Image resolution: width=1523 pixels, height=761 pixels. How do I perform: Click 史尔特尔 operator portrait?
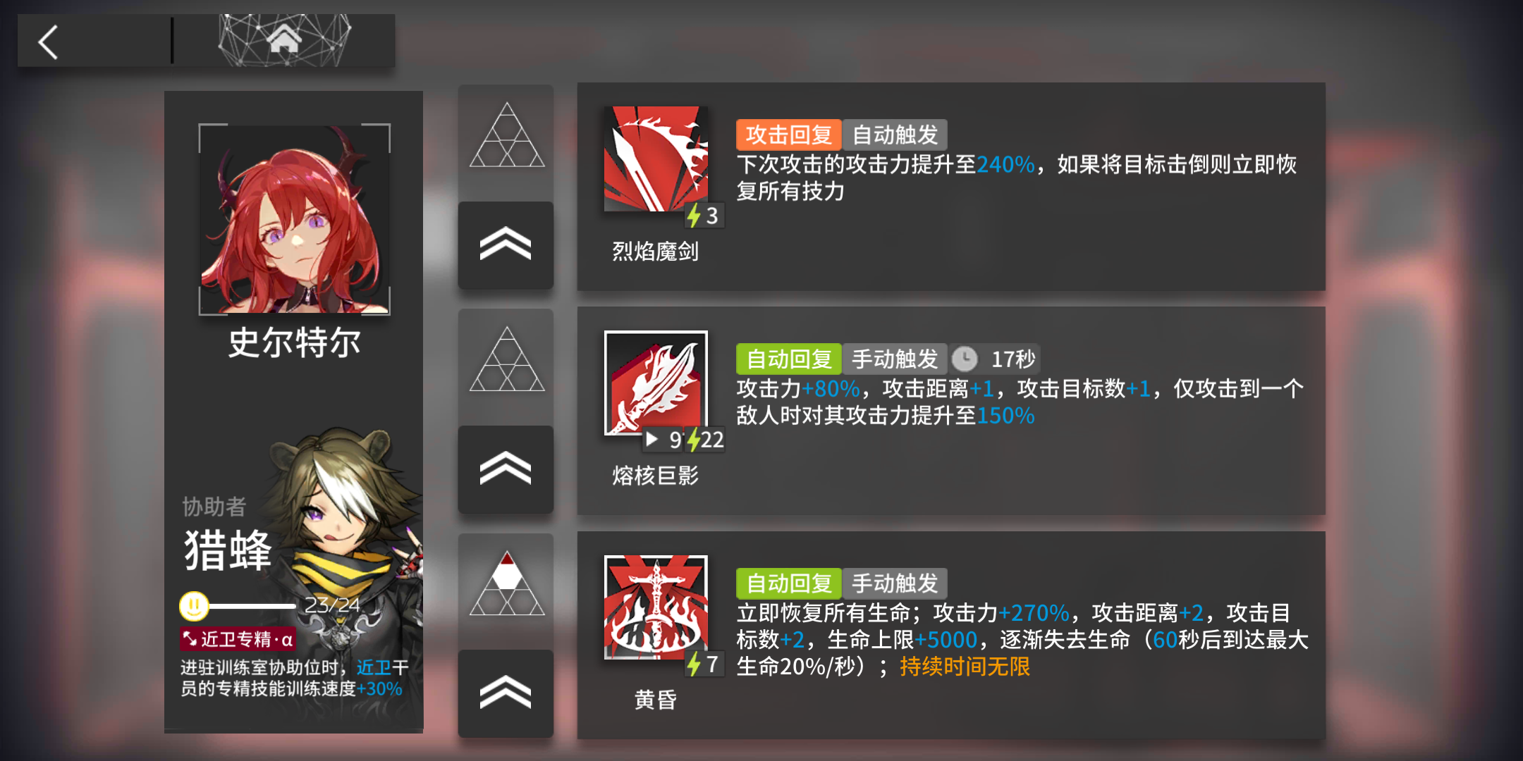point(295,219)
